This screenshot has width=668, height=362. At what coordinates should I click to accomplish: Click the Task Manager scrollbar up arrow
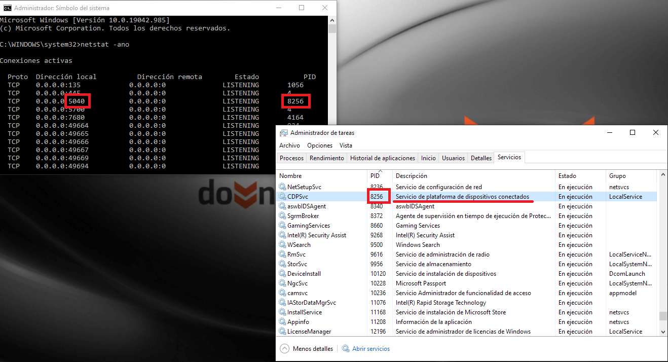662,175
